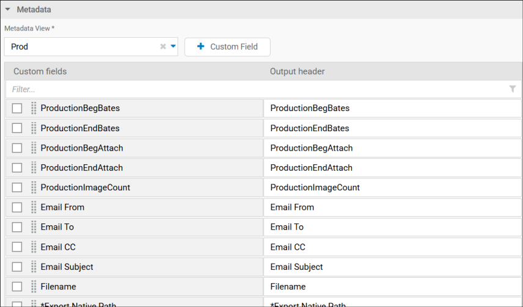This screenshot has height=307, width=523.
Task: Select the ProductionBegBates custom field name
Action: pyautogui.click(x=80, y=108)
